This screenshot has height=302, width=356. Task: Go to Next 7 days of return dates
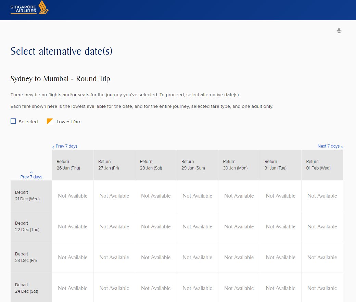click(330, 146)
